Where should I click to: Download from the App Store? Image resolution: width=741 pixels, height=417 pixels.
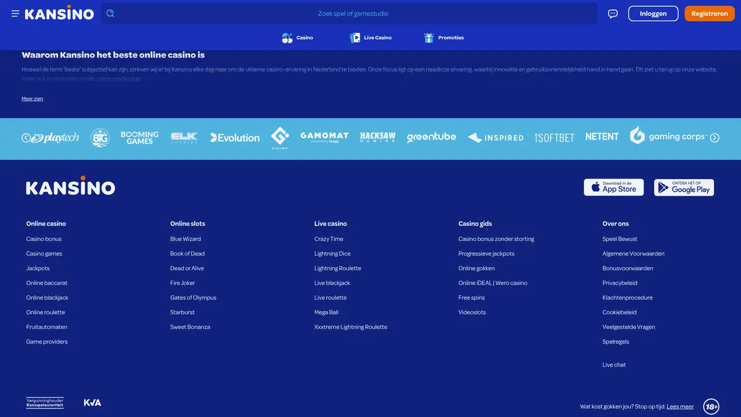[x=613, y=187]
